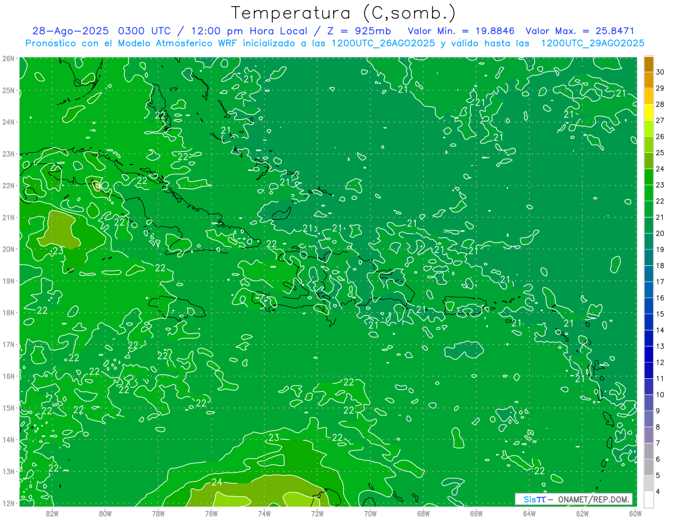Screen dimensions: 675x521
Task: Click the '4' value on color scale
Action: click(659, 491)
